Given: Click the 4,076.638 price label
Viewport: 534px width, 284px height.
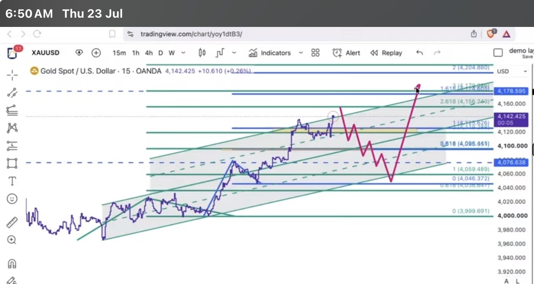Looking at the screenshot, I should (511, 162).
